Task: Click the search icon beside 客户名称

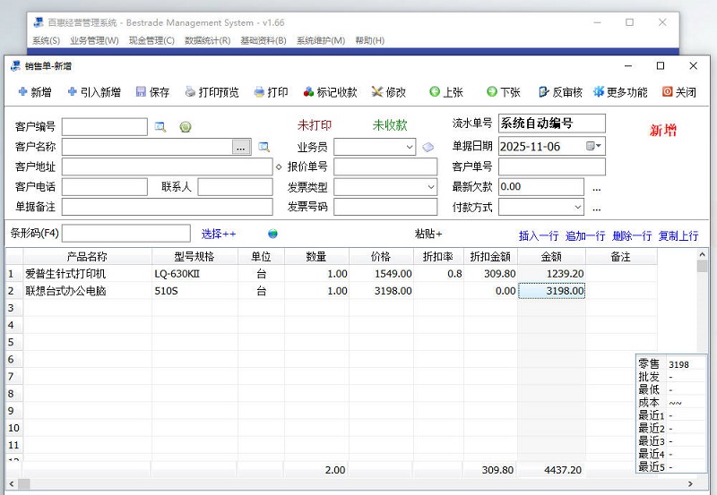Action: (263, 147)
